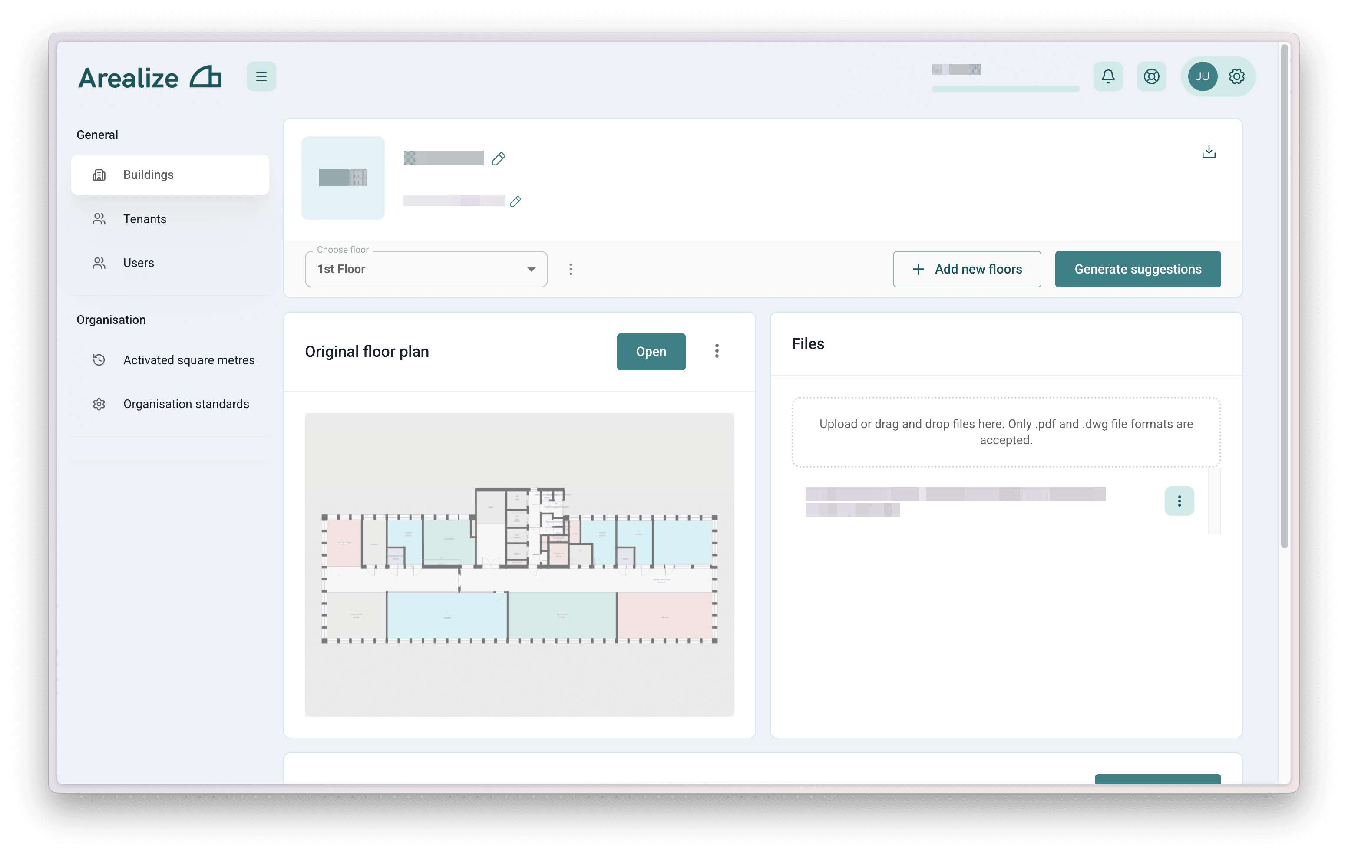Open the Choose floor dropdown

click(426, 269)
